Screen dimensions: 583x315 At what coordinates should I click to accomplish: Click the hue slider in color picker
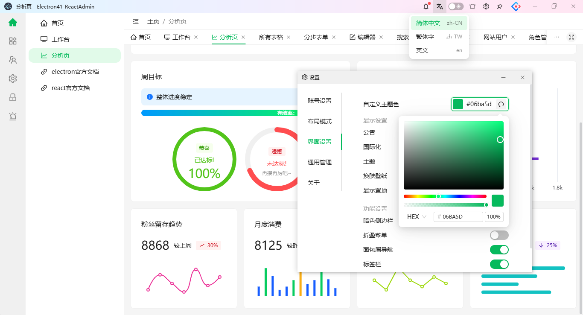445,196
